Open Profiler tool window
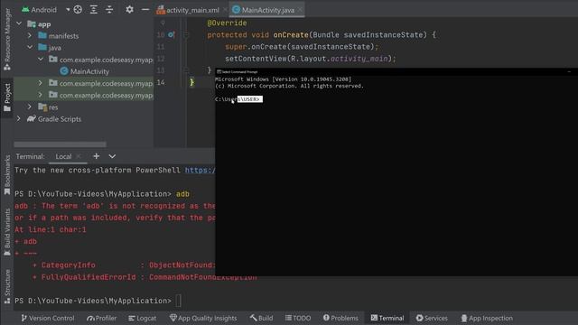The image size is (578, 325). pos(101,318)
